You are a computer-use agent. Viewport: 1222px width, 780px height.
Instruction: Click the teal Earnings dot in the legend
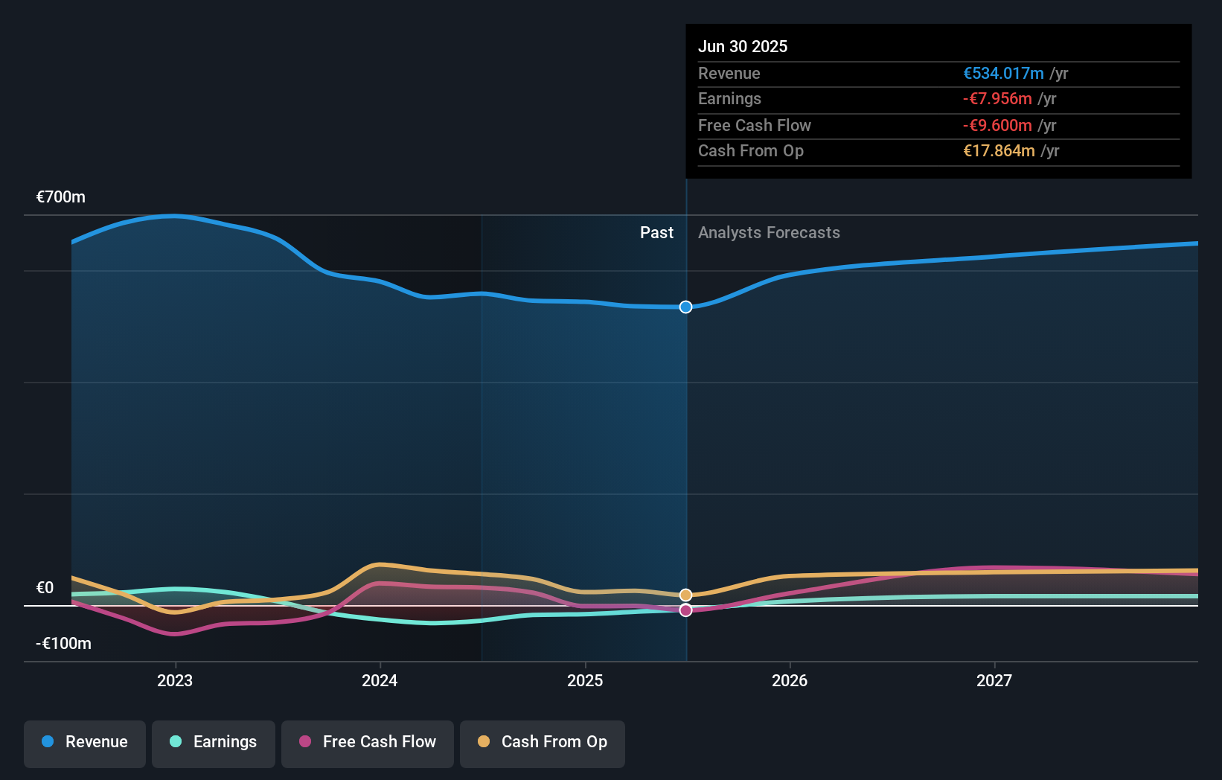coord(174,742)
